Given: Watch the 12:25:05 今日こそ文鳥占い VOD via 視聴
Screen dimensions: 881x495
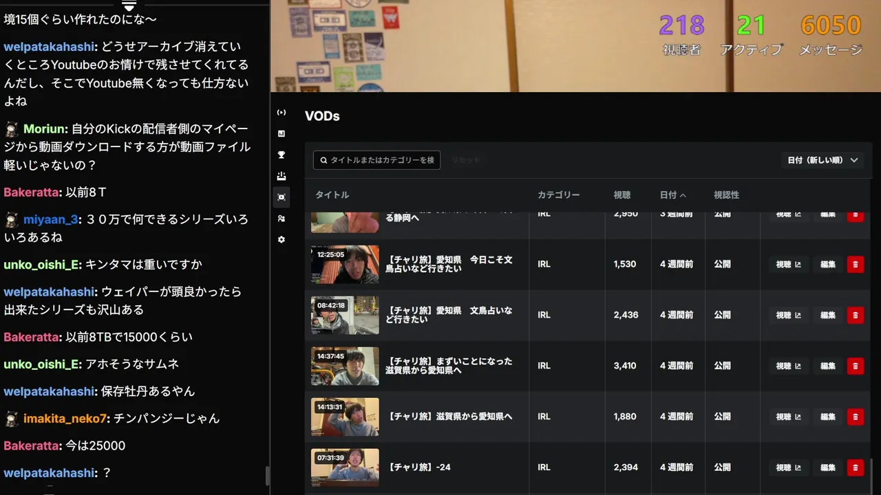Looking at the screenshot, I should coord(789,264).
